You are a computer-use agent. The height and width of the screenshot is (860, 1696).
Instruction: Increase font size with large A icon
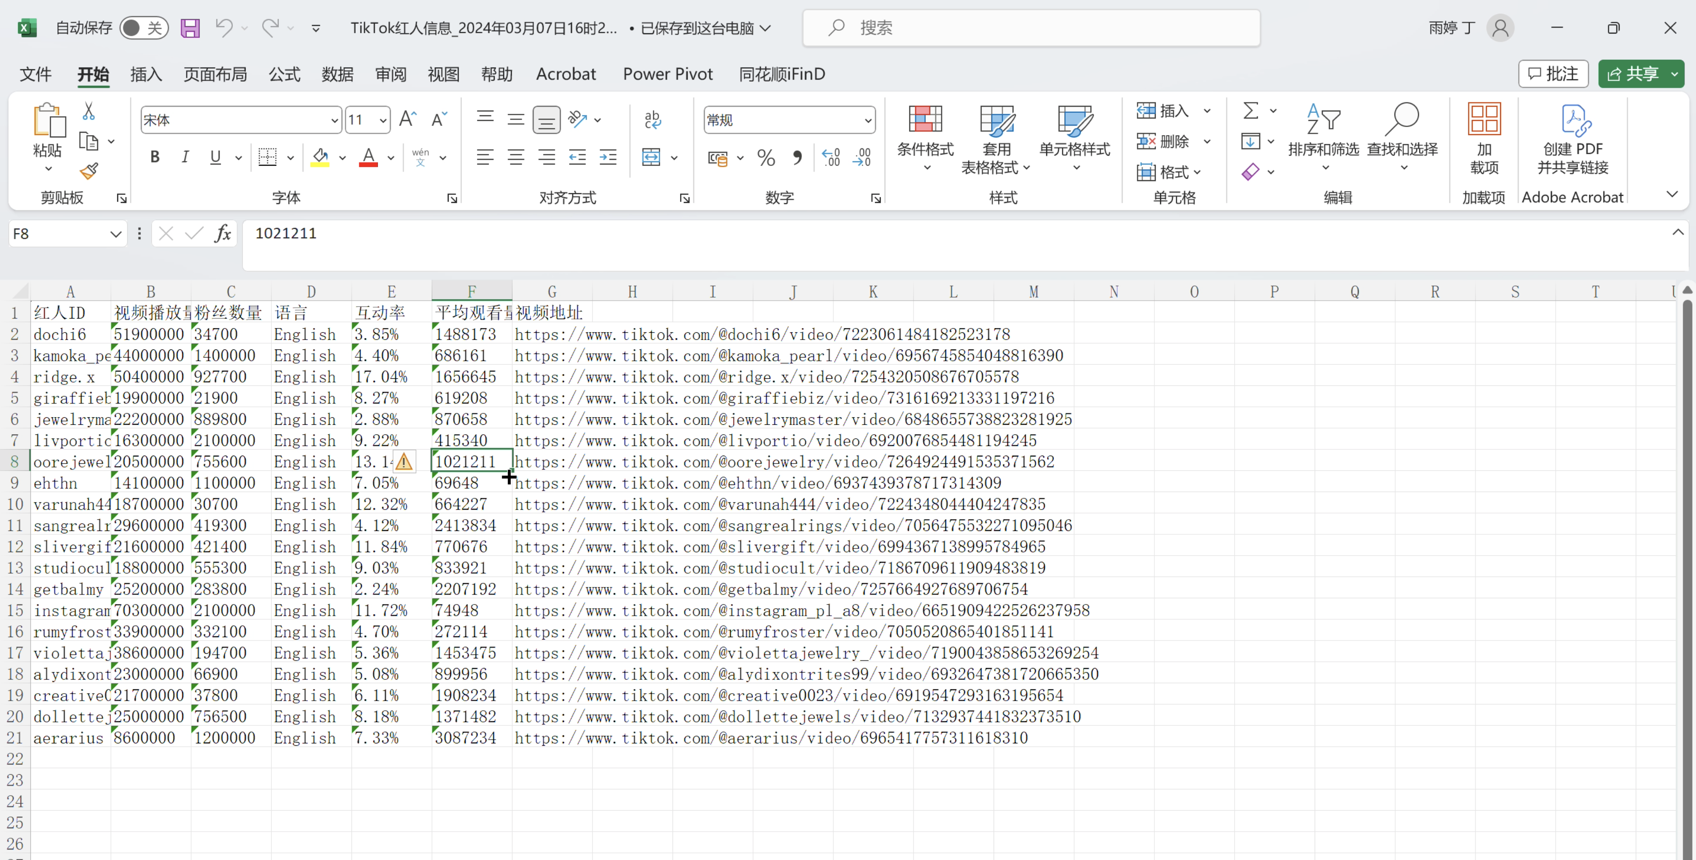coord(407,119)
